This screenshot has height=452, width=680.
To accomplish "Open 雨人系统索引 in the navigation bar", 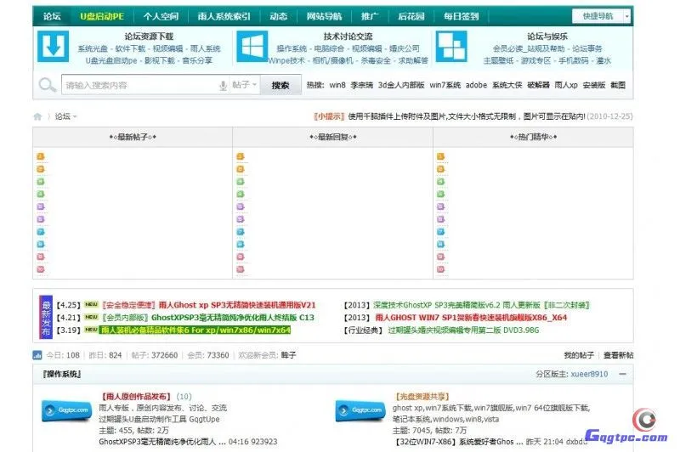I will coord(224,16).
